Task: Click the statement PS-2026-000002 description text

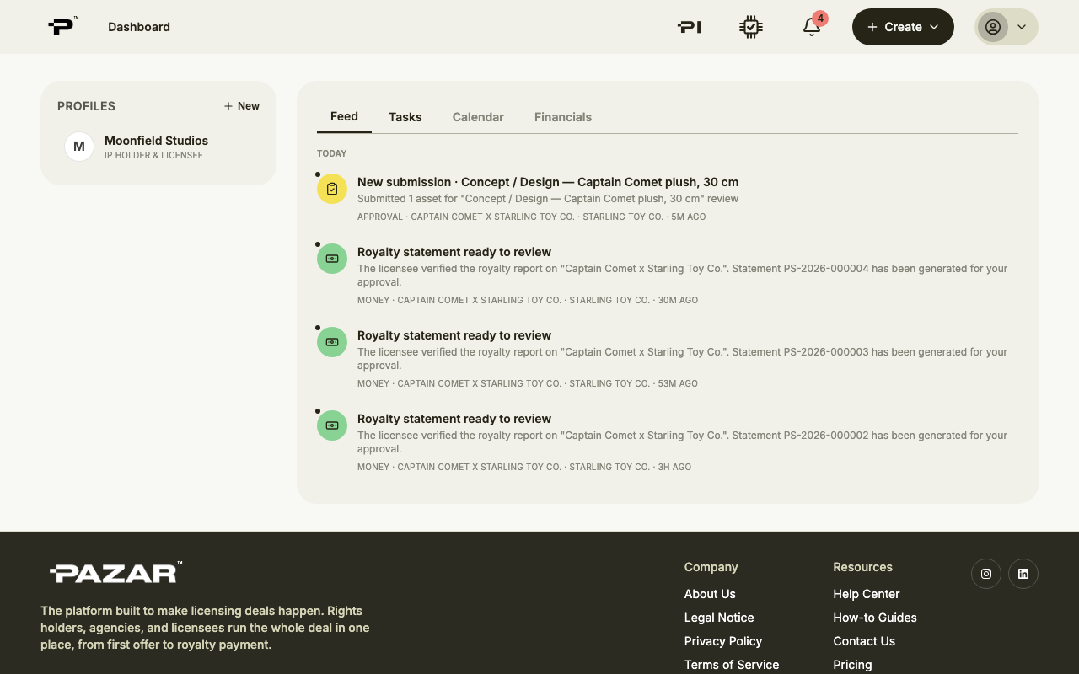Action: click(x=683, y=442)
